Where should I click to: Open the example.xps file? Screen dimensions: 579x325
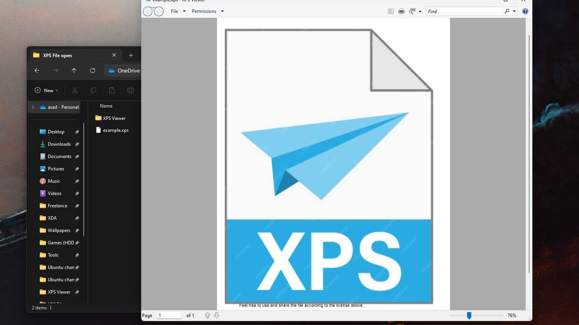click(115, 130)
